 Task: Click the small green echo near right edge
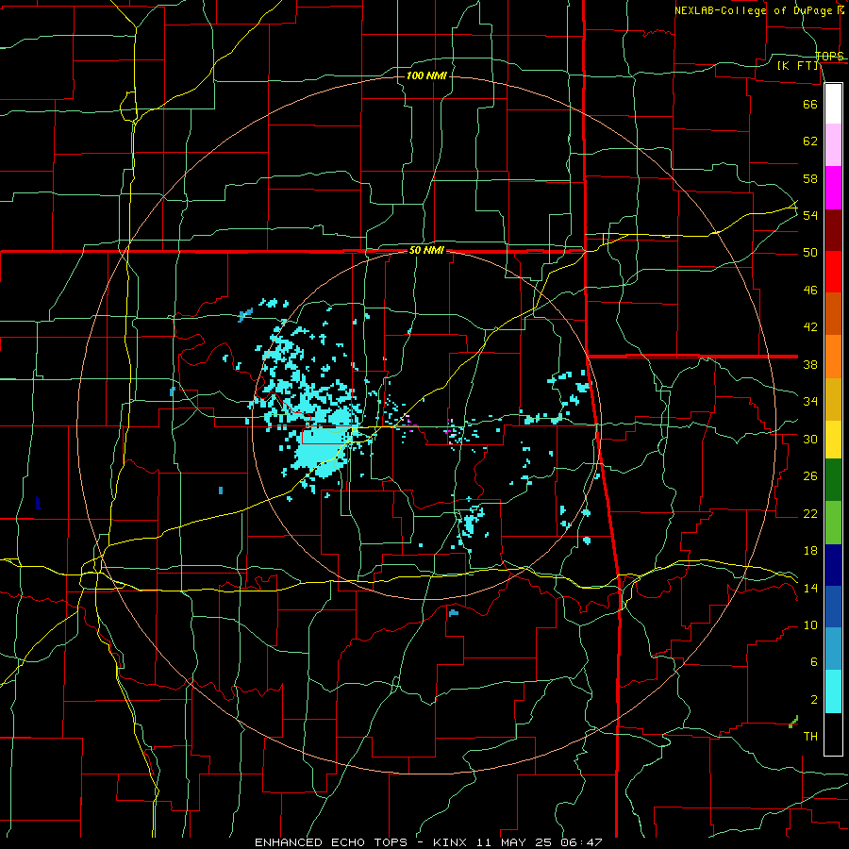pyautogui.click(x=793, y=722)
